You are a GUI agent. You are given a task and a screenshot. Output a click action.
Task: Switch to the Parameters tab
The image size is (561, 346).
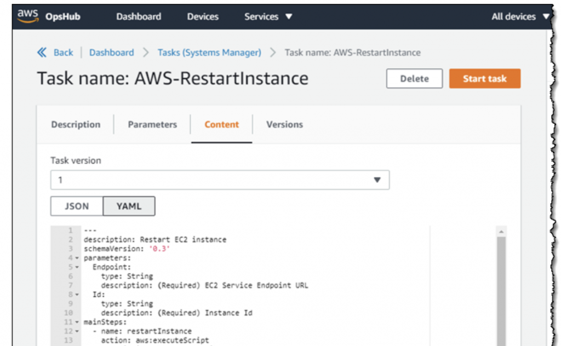(x=152, y=124)
